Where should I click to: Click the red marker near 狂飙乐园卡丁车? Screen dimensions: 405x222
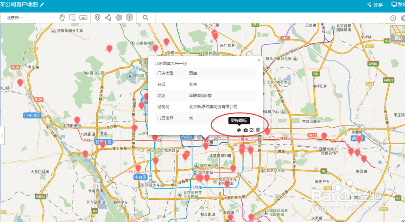coord(109,49)
